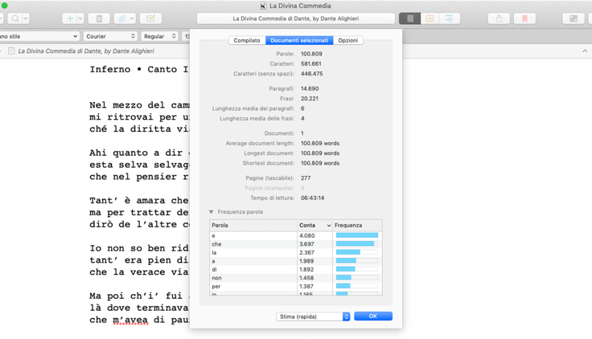Open the Regular font weight dropdown
The image size is (592, 339).
[x=159, y=36]
